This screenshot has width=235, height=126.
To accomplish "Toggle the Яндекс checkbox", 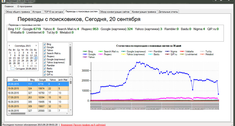I will [44, 56].
